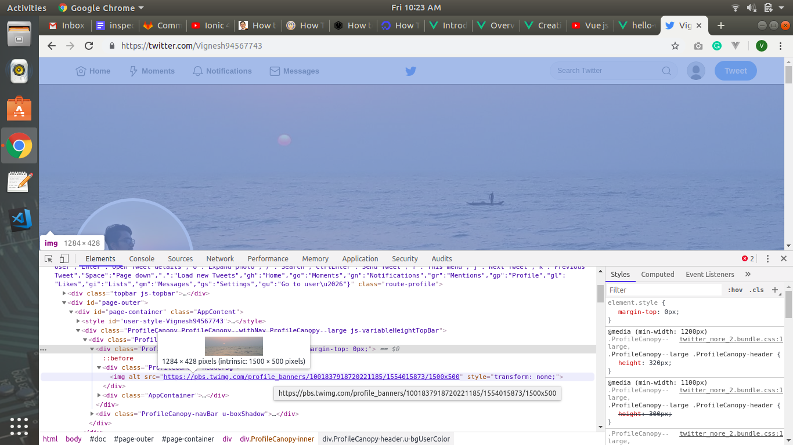The width and height of the screenshot is (793, 445).
Task: Toggle the device toolbar icon in DevTools
Action: coord(64,259)
